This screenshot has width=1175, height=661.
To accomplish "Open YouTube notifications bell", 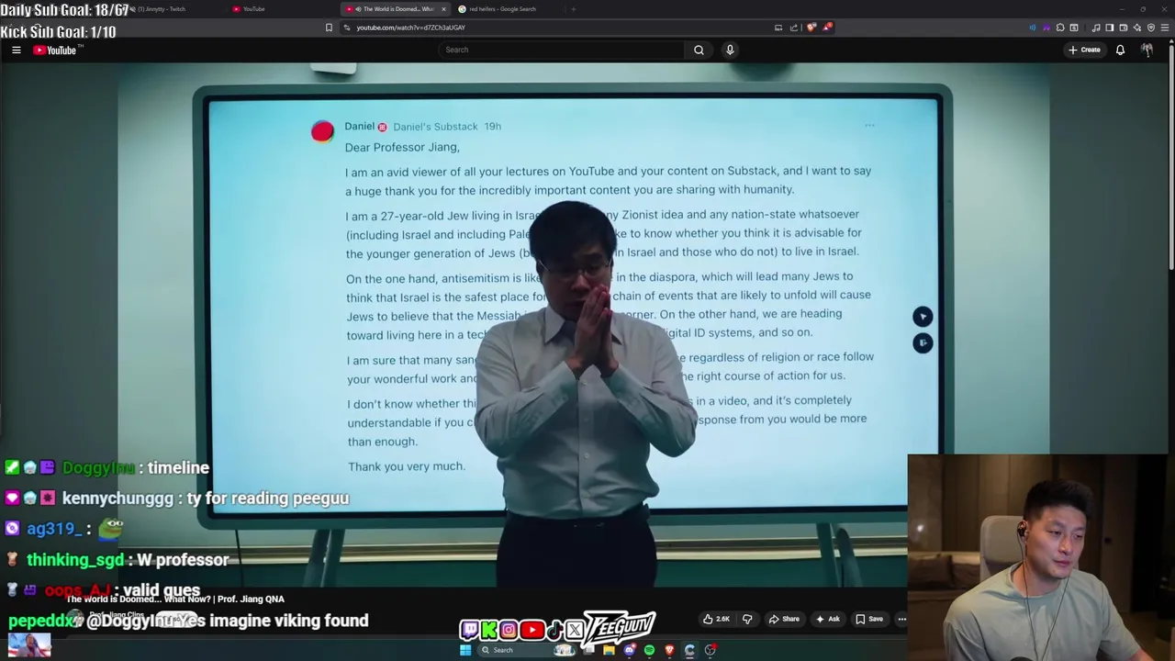I will click(1120, 50).
